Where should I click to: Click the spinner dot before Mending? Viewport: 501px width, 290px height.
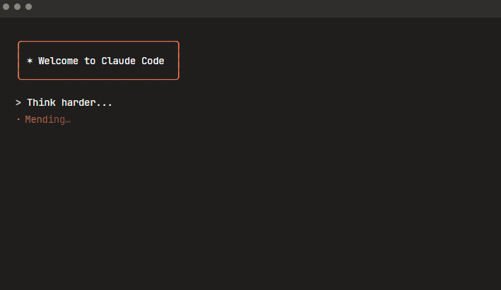point(18,120)
